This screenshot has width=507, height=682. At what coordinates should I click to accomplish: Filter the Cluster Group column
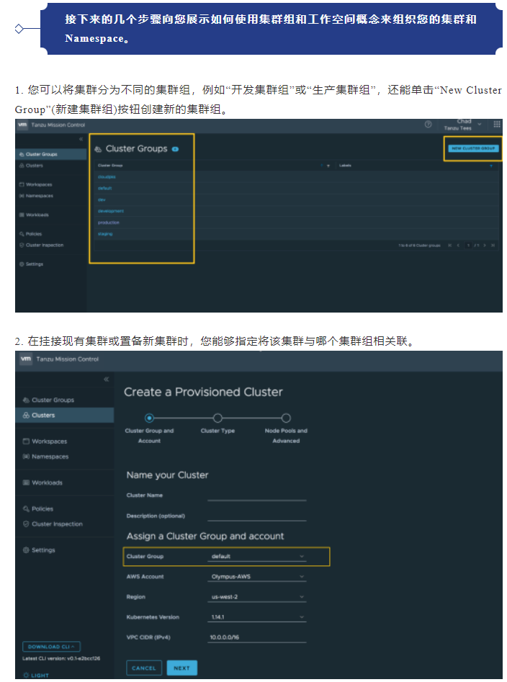tap(328, 166)
